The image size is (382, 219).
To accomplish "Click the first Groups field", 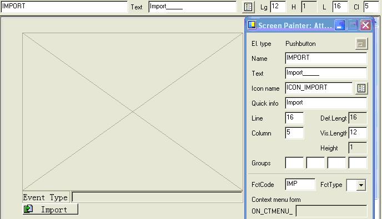I will click(294, 163).
